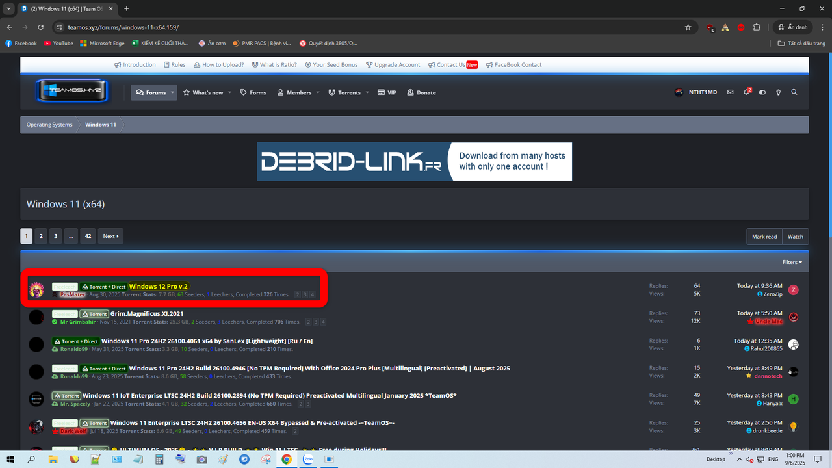Open latest poster ZeroZip's profile
832x468 pixels.
tap(770, 294)
